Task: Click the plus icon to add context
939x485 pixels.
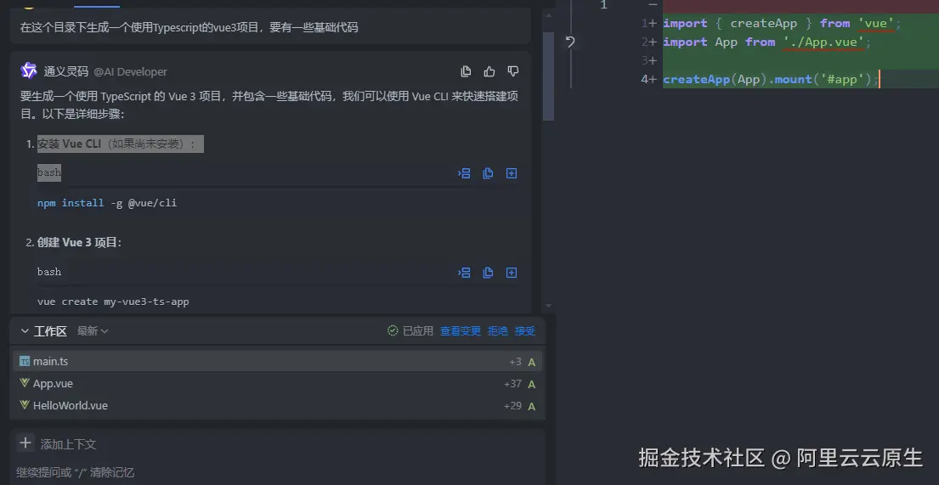Action: point(25,443)
